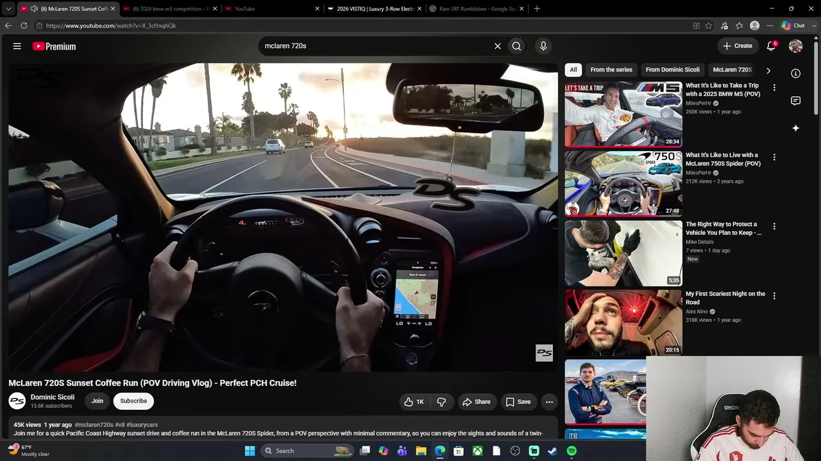Switch to the plain YouTube tab
This screenshot has height=461, width=821.
[x=272, y=9]
